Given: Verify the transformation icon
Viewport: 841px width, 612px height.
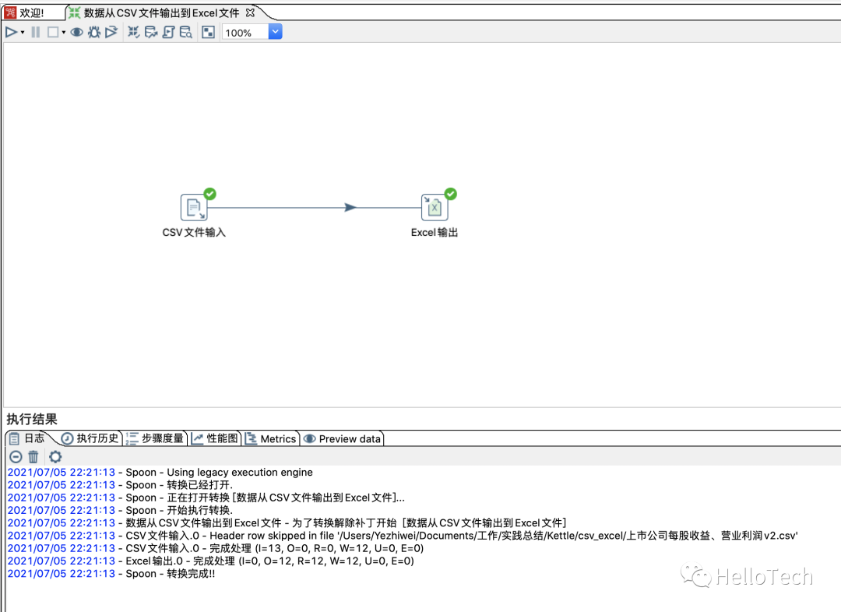Looking at the screenshot, I should click(x=134, y=32).
